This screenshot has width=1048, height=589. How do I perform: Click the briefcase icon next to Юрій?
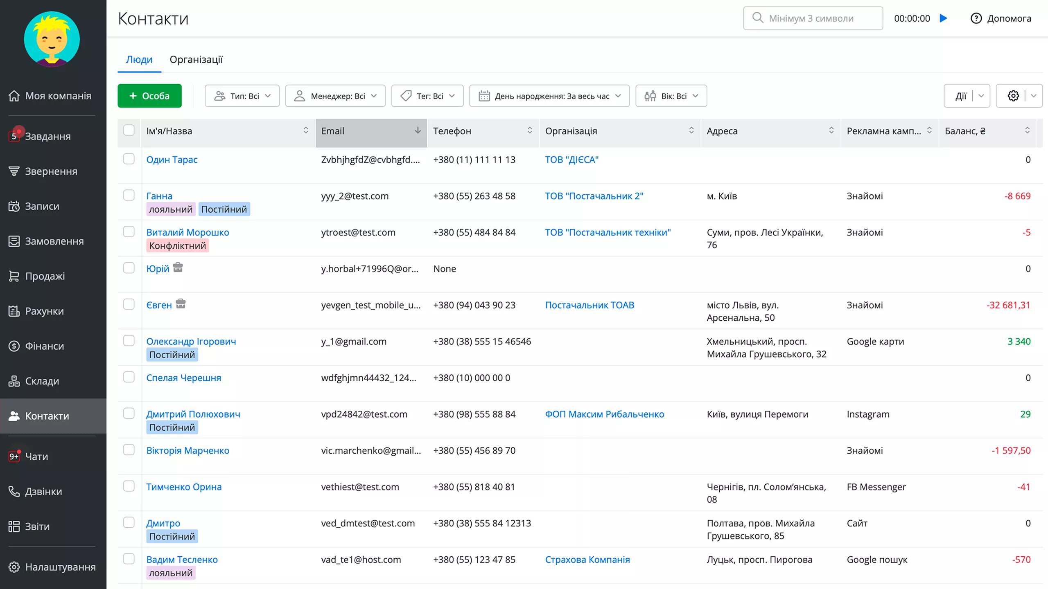178,268
